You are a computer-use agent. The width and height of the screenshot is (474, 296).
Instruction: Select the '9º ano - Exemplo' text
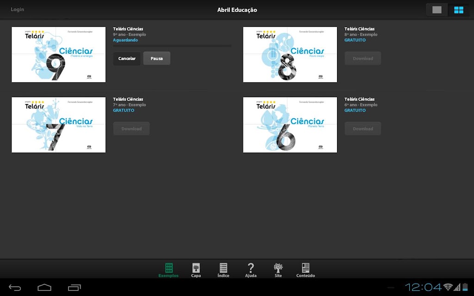coord(130,34)
